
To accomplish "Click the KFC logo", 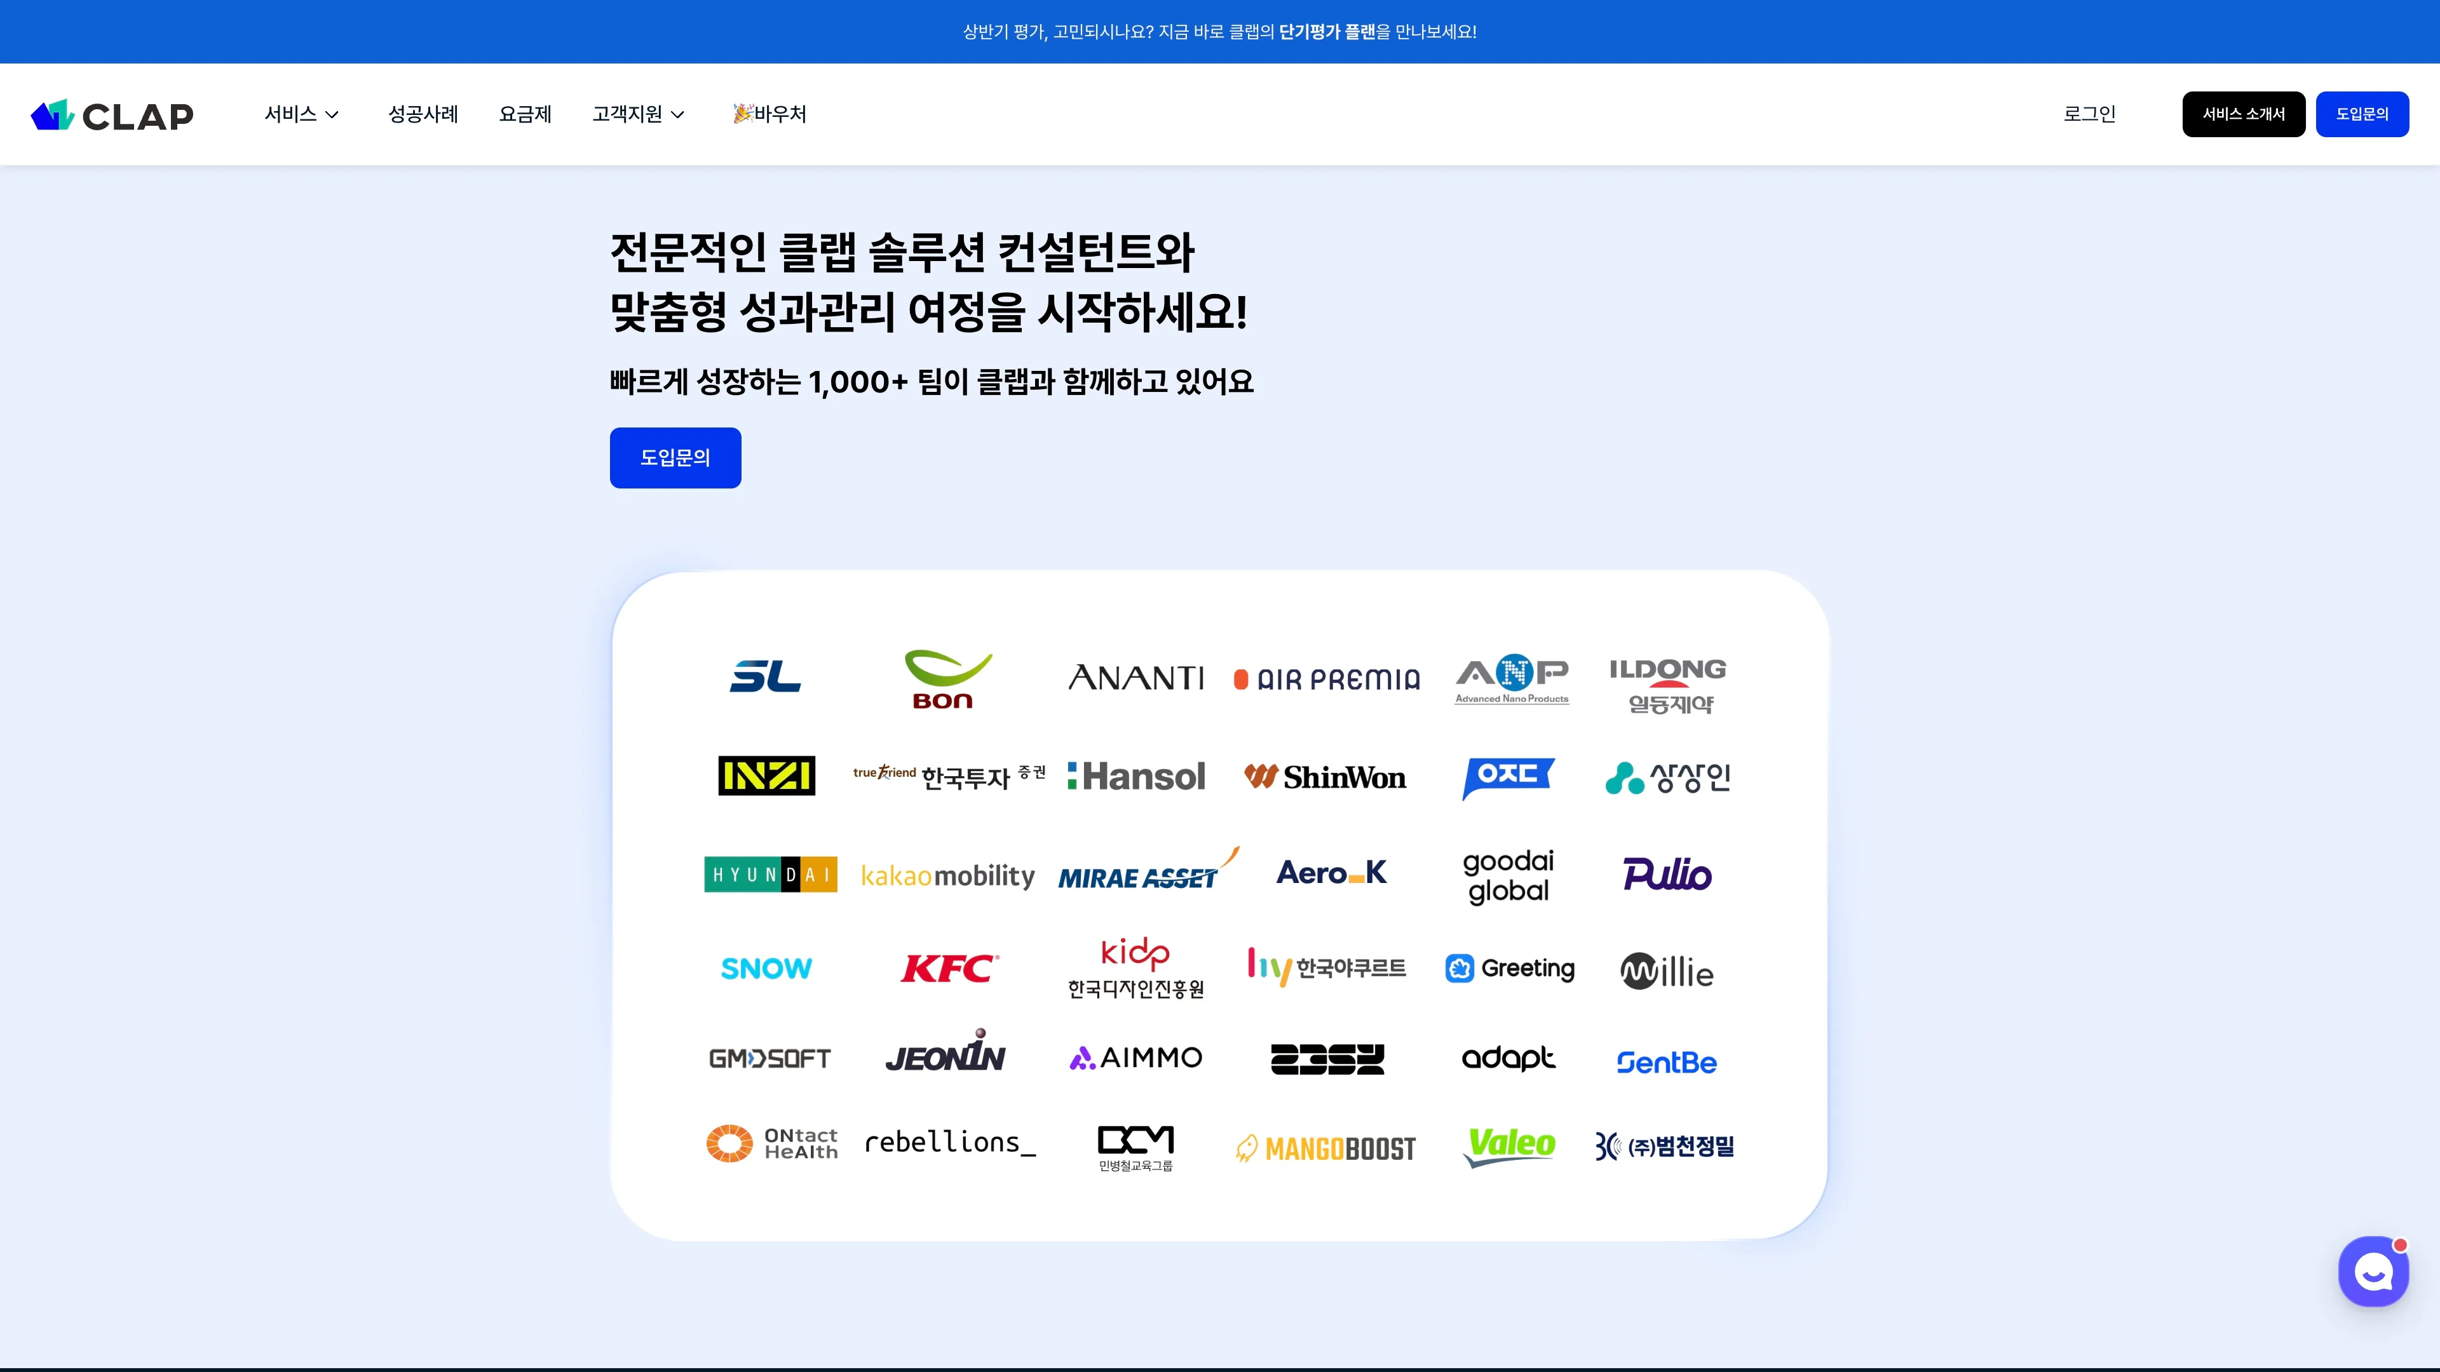I will click(x=949, y=969).
